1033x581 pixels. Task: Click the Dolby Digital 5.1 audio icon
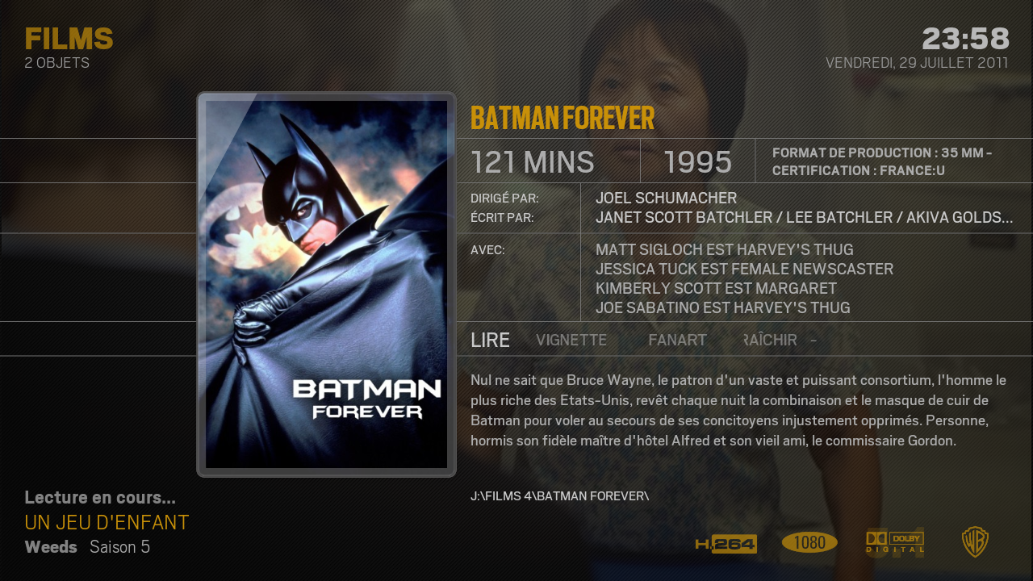click(895, 542)
